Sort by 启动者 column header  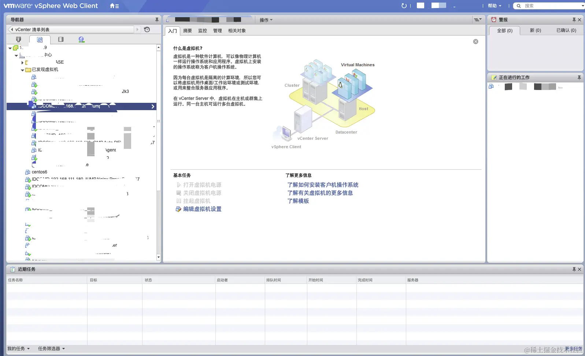coord(240,280)
